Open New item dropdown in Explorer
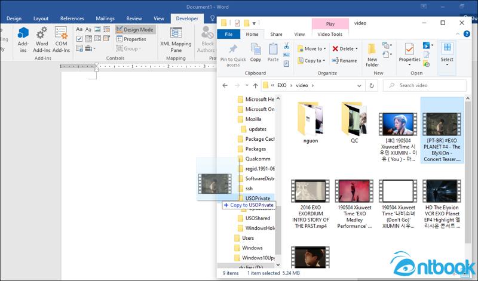Screen dimensions: 478x281 387,46
